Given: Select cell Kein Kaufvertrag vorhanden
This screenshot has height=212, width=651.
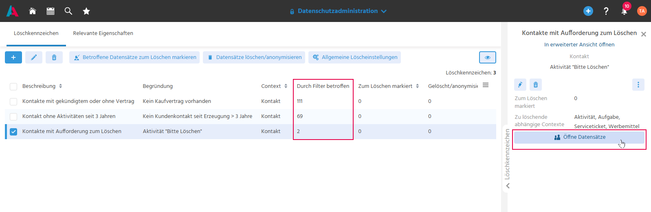Looking at the screenshot, I should (177, 101).
